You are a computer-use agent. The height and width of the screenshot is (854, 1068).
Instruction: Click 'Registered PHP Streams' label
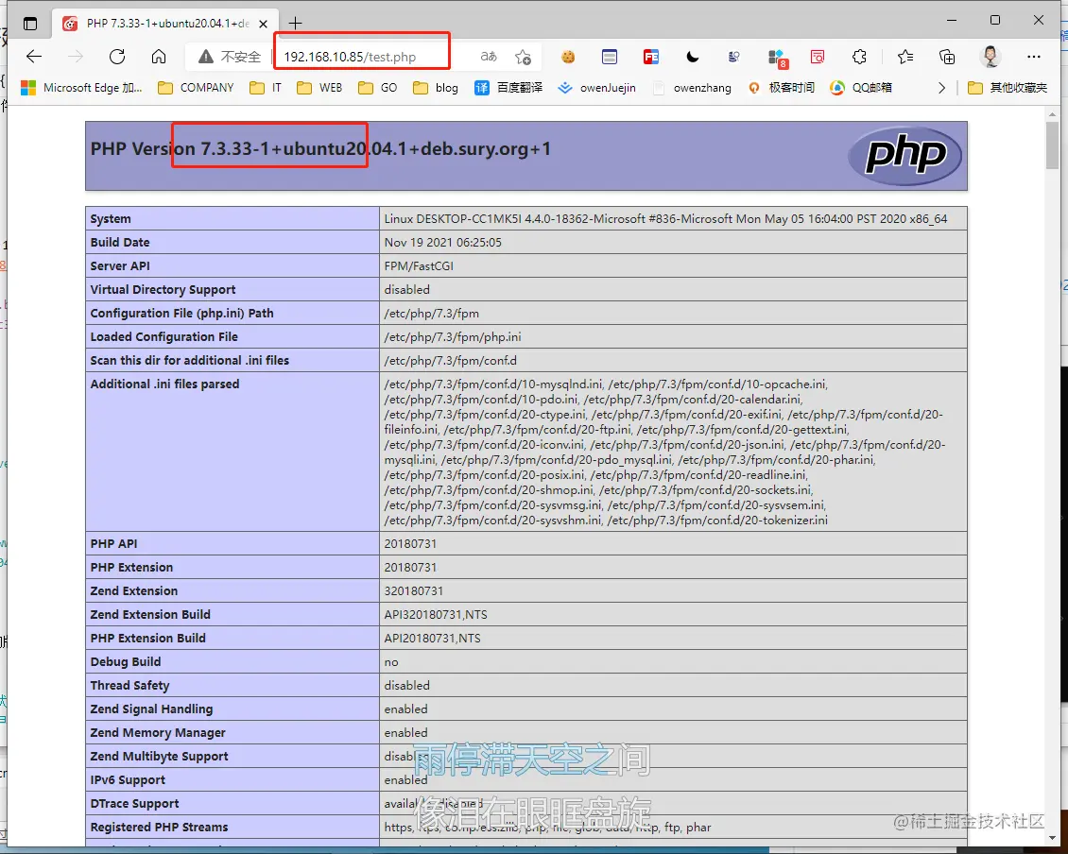(160, 828)
